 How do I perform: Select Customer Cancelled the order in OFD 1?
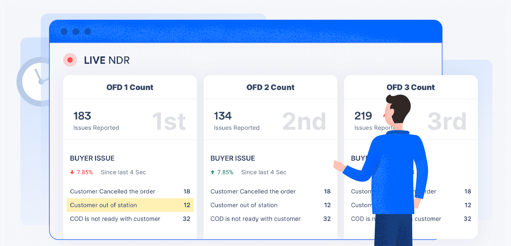coord(130,191)
